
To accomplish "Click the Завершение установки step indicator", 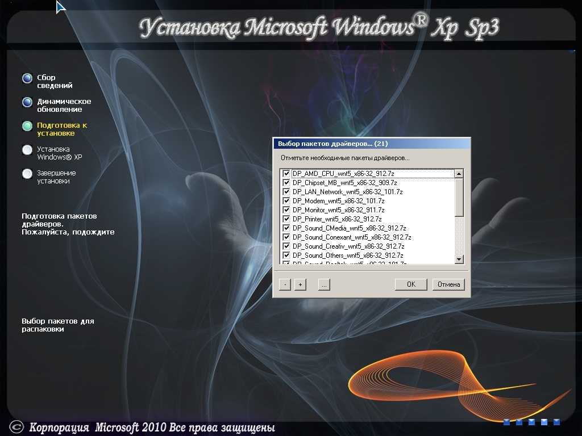I will 27,174.
